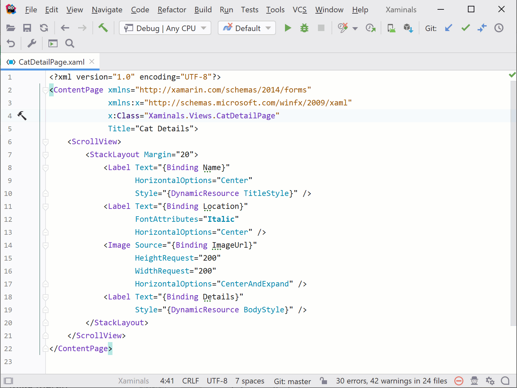The image size is (517, 388).
Task: Open Default run configuration dropdown
Action: [x=247, y=28]
